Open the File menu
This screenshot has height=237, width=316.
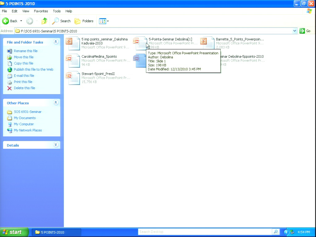(4, 11)
